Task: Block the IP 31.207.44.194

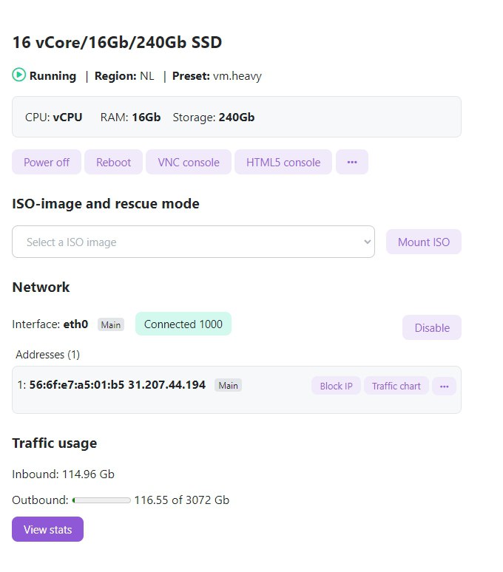Action: point(336,386)
